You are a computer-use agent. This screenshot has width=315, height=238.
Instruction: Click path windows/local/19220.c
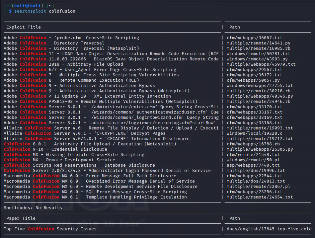click(254, 133)
